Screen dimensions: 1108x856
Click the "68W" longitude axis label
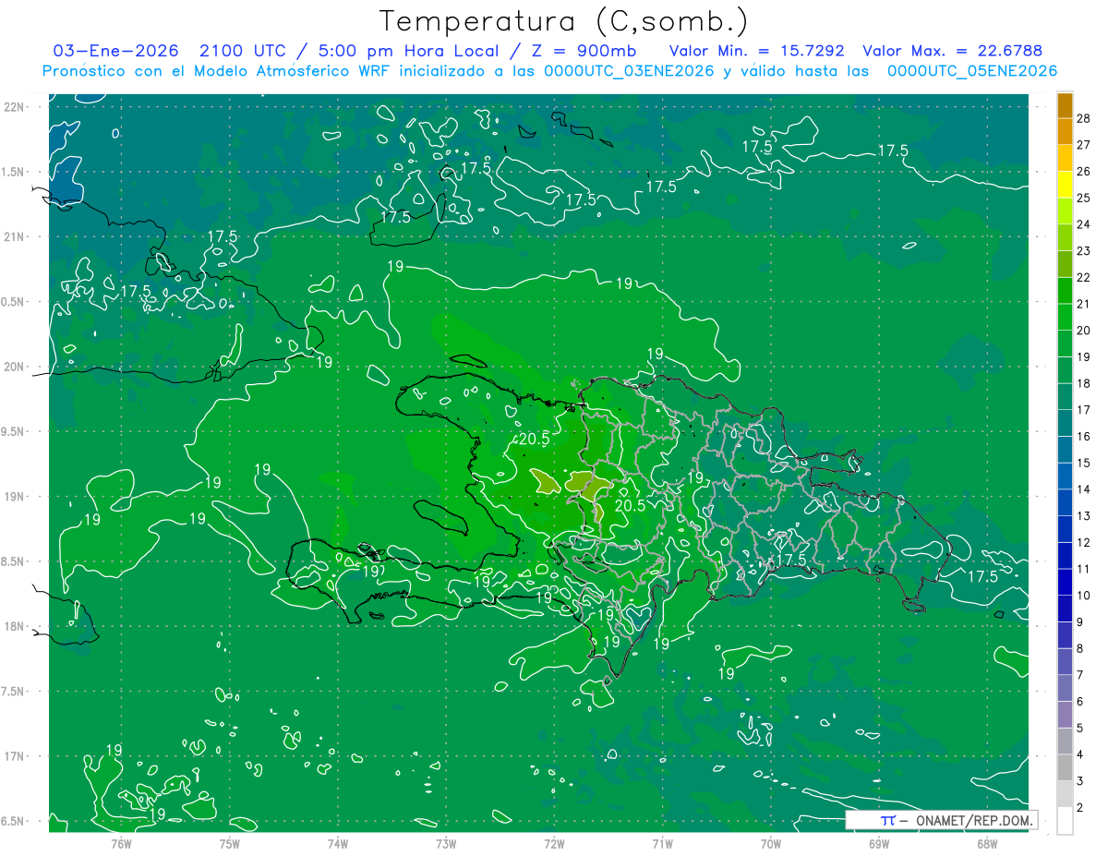[986, 843]
